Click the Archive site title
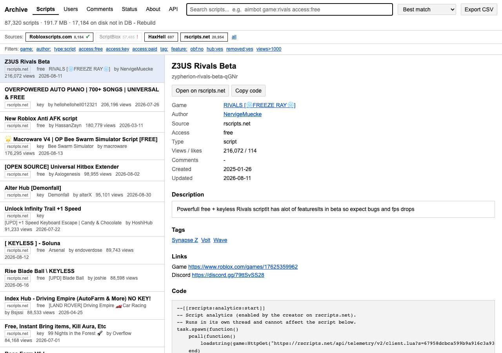The height and width of the screenshot is (353, 502). point(16,9)
